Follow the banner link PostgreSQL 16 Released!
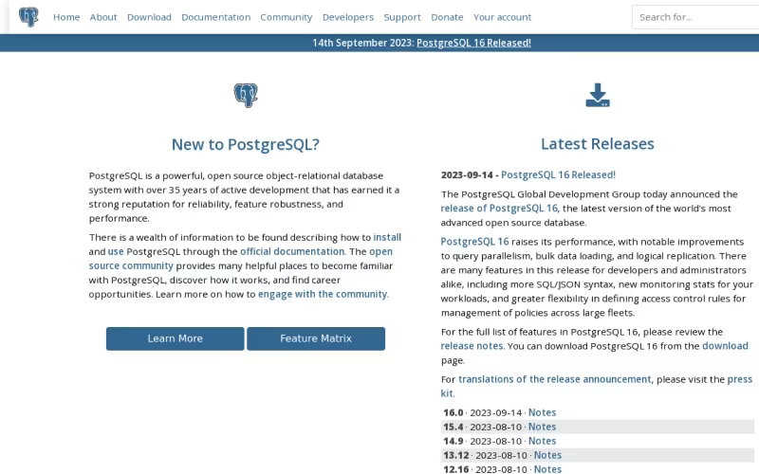Viewport: 759px width, 474px height. (473, 43)
